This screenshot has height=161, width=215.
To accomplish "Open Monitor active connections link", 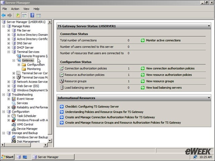I will [x=163, y=40].
